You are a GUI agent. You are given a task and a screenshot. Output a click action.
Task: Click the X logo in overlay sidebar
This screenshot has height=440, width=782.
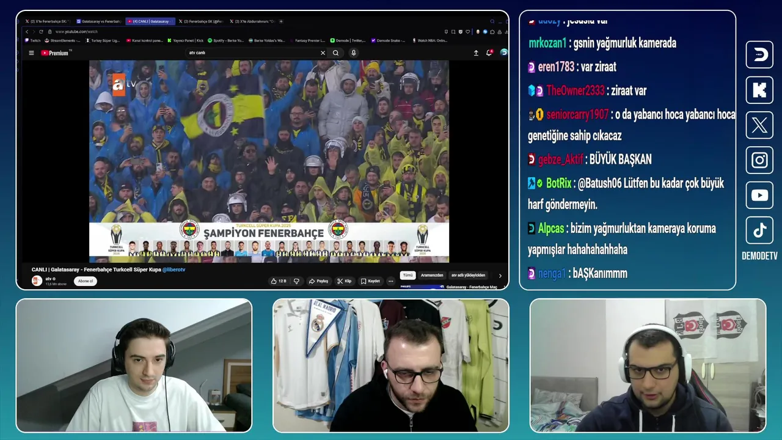pyautogui.click(x=759, y=125)
